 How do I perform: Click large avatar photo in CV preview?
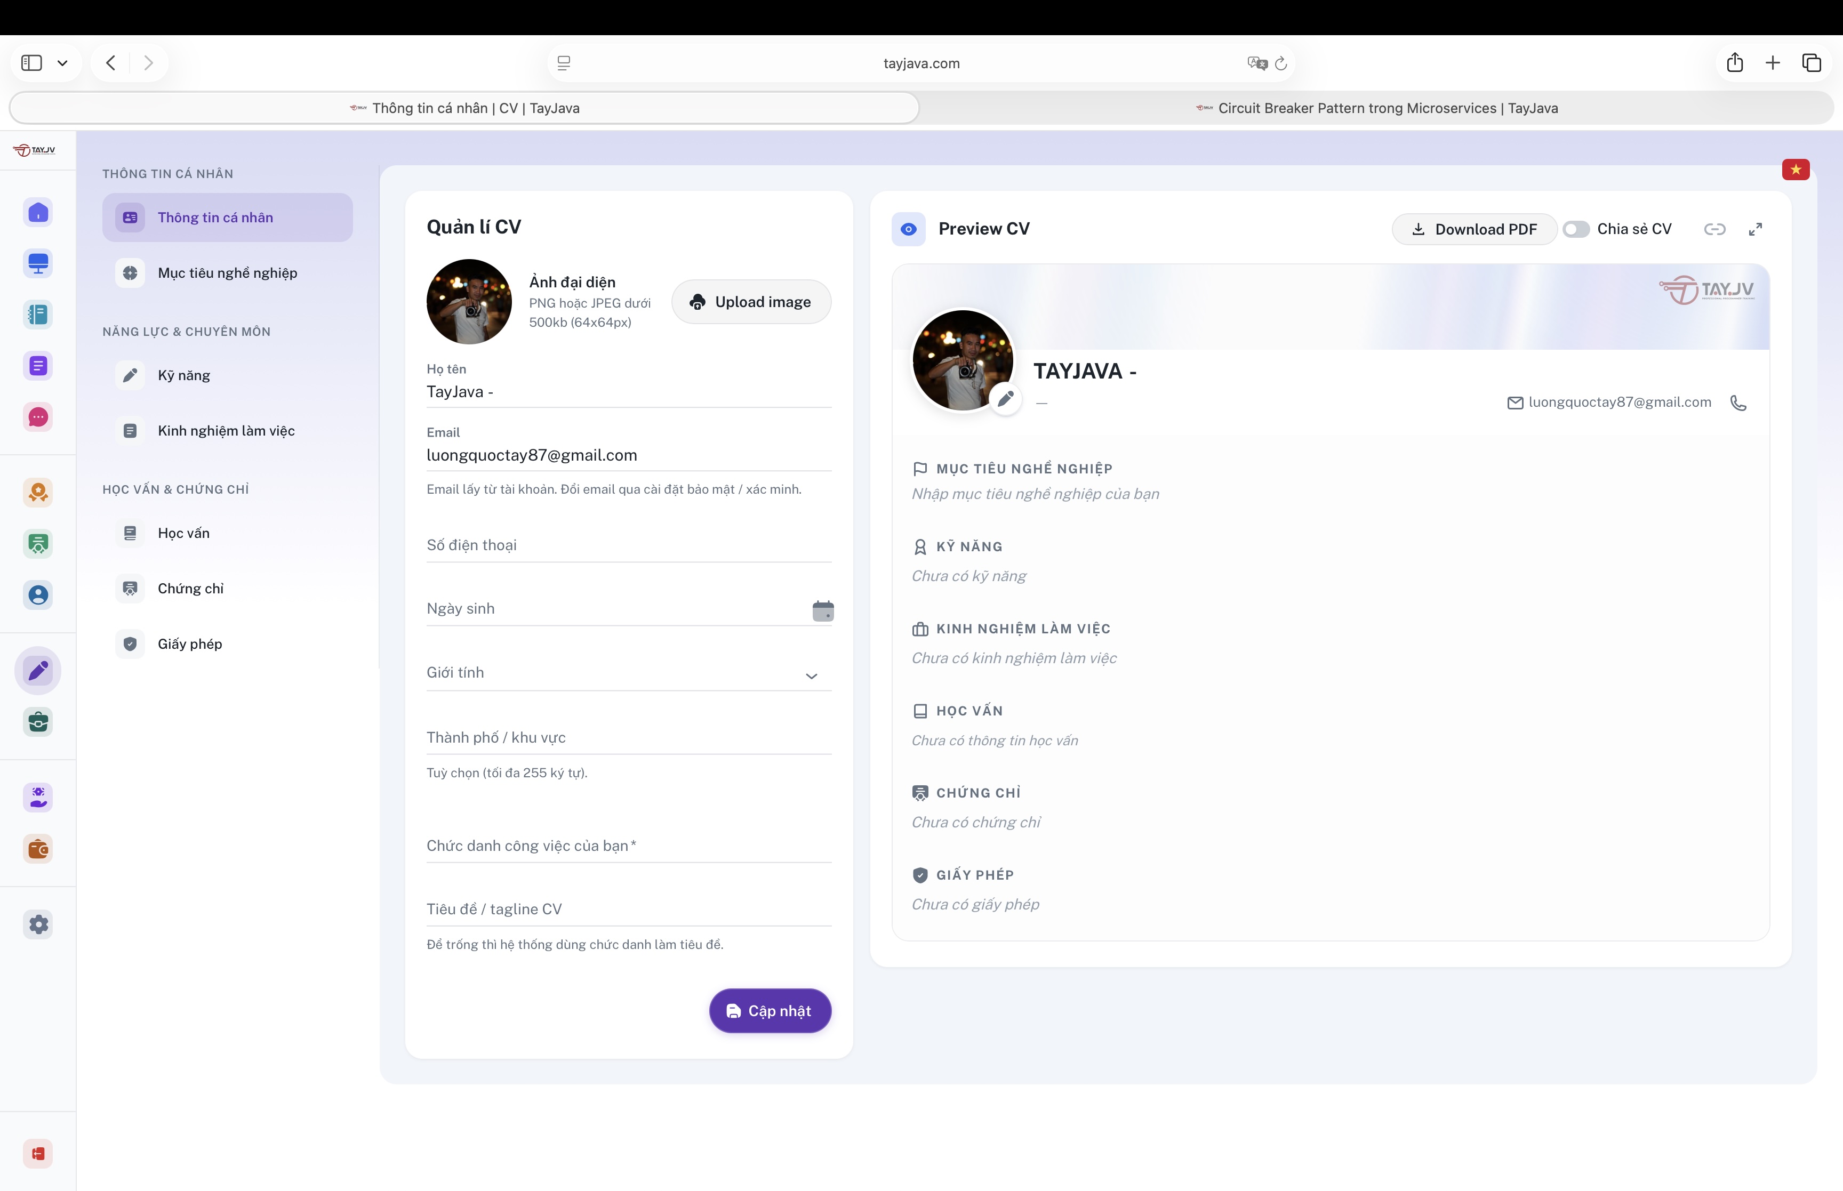point(962,360)
